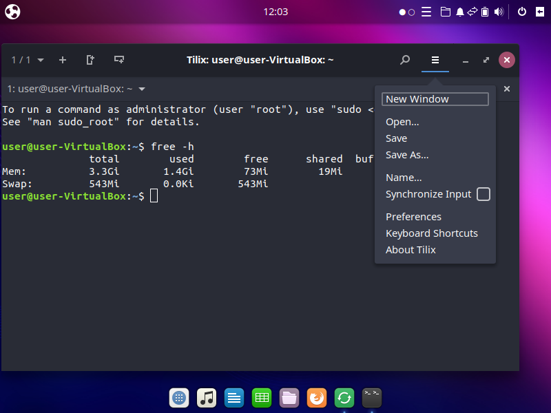Click the shared value 19Mi
The height and width of the screenshot is (413, 551).
pos(331,171)
